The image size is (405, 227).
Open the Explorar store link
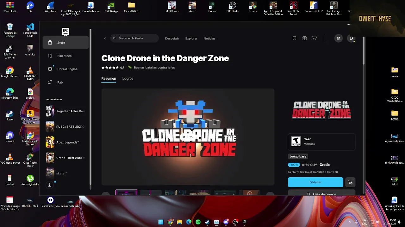point(191,38)
